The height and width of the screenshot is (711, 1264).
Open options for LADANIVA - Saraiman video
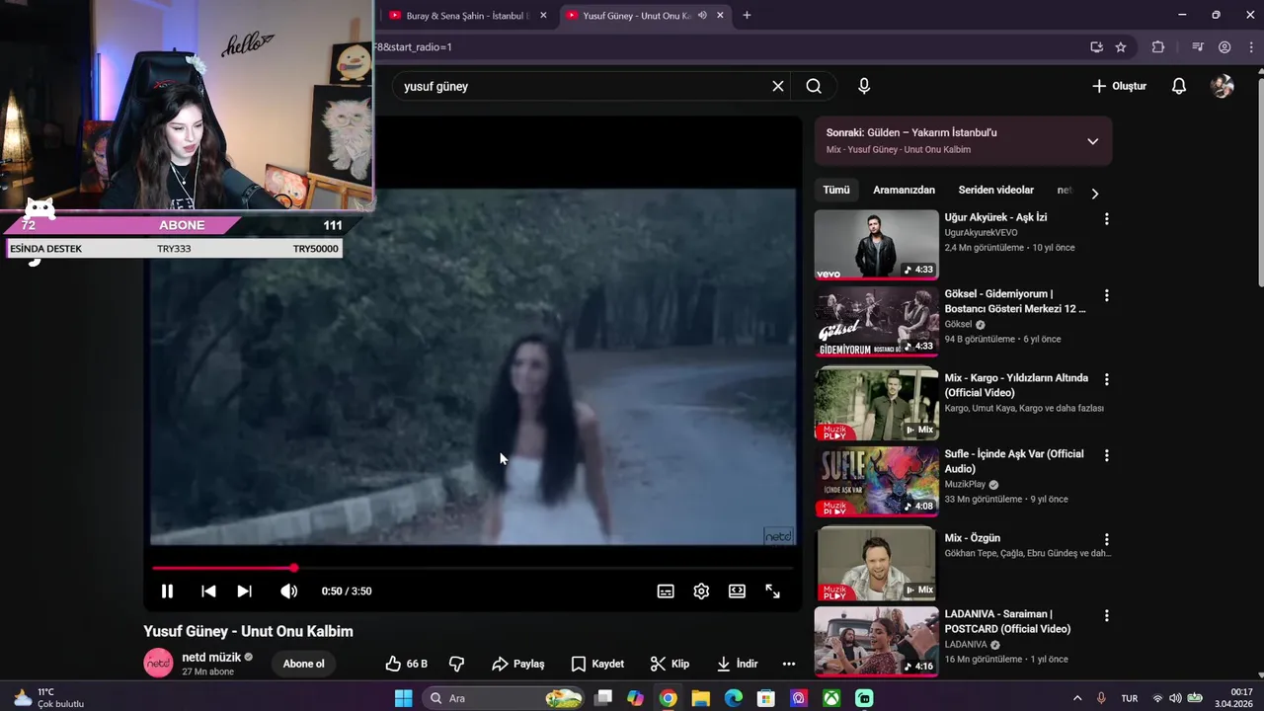(1106, 615)
